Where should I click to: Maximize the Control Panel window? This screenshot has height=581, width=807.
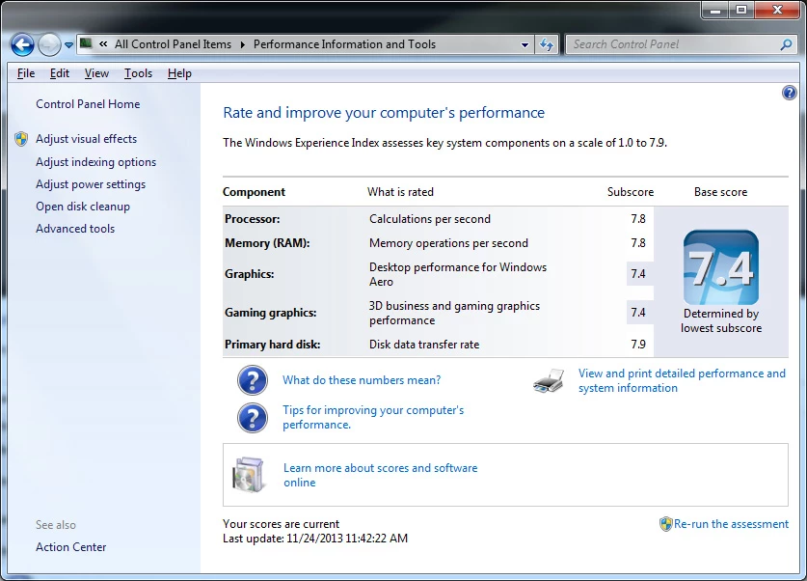741,10
